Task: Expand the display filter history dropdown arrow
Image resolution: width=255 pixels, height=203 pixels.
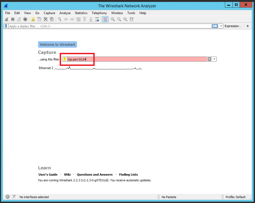Action: 221,26
